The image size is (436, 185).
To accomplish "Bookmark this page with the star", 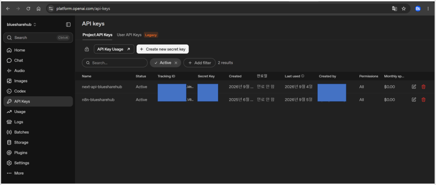I will point(404,9).
